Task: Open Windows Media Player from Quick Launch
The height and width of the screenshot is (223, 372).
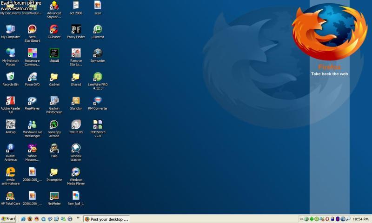Action: pos(70,219)
